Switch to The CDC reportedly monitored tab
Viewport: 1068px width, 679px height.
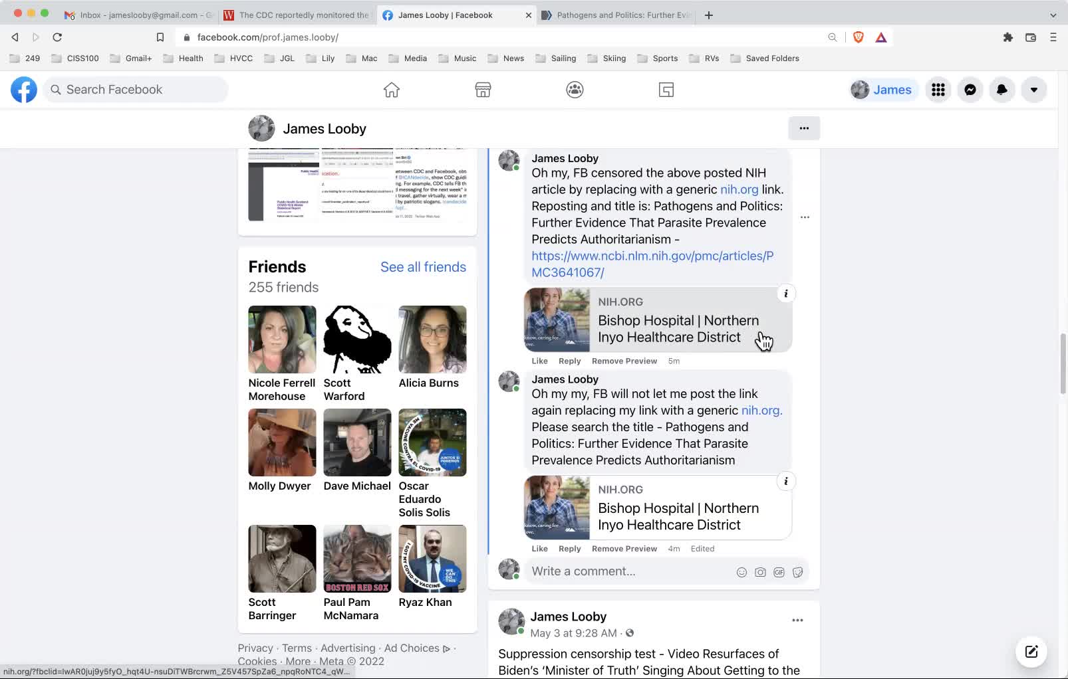[x=297, y=15]
